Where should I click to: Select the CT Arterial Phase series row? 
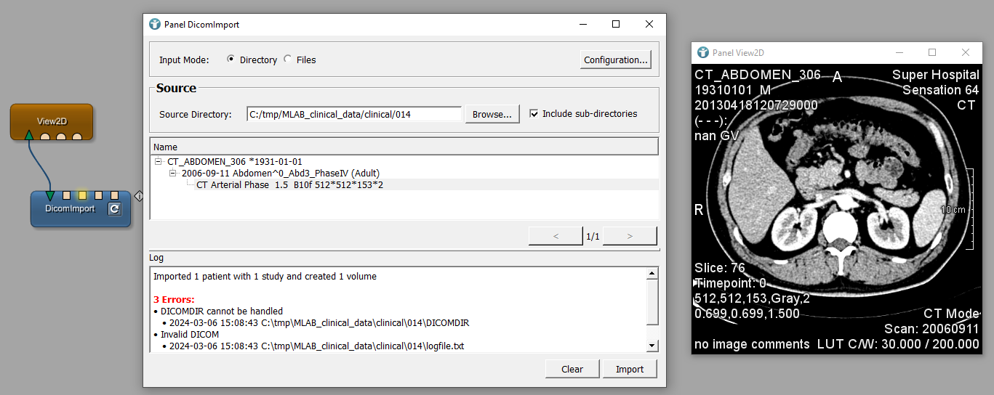pyautogui.click(x=289, y=185)
